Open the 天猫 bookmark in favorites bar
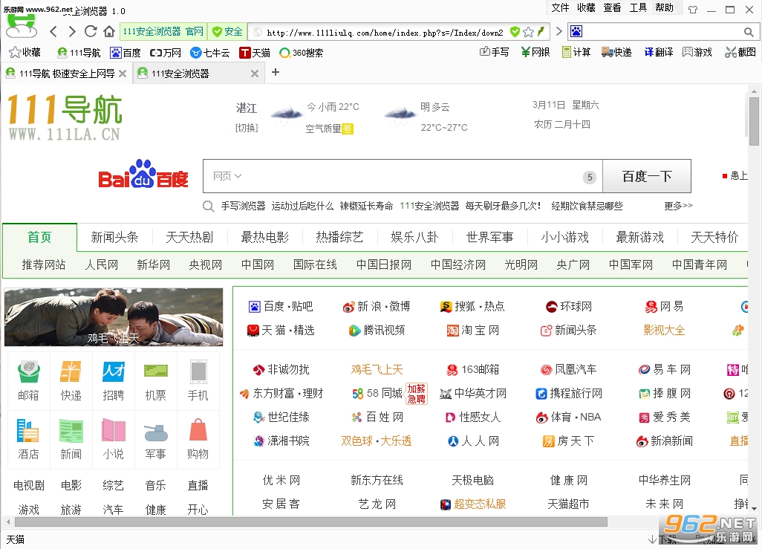The width and height of the screenshot is (762, 549). pyautogui.click(x=255, y=53)
